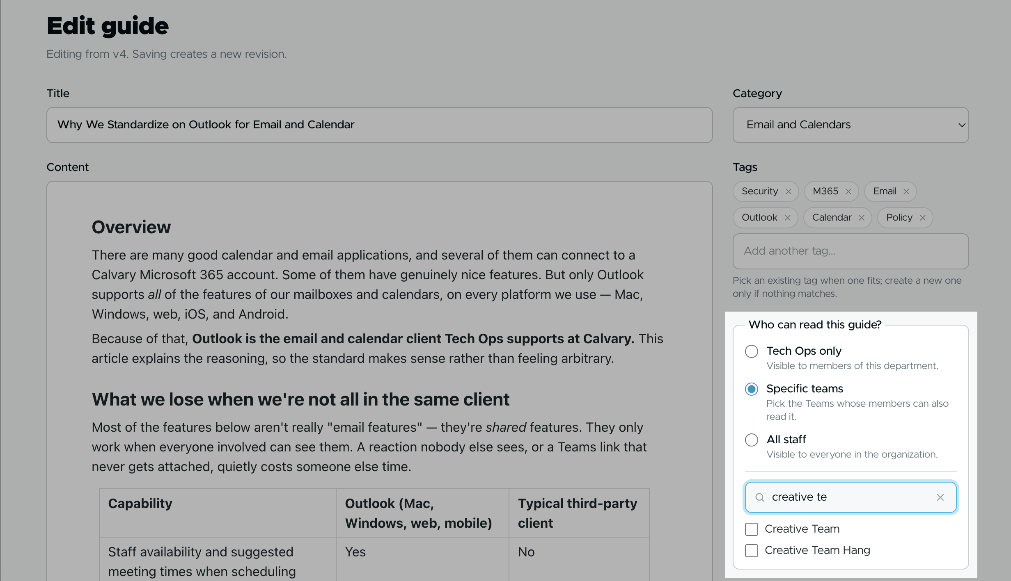Click the Title input field

tap(379, 125)
